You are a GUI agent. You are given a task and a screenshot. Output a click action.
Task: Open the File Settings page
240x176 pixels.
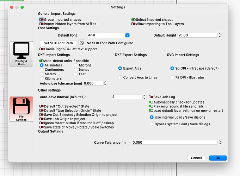[x=21, y=109]
